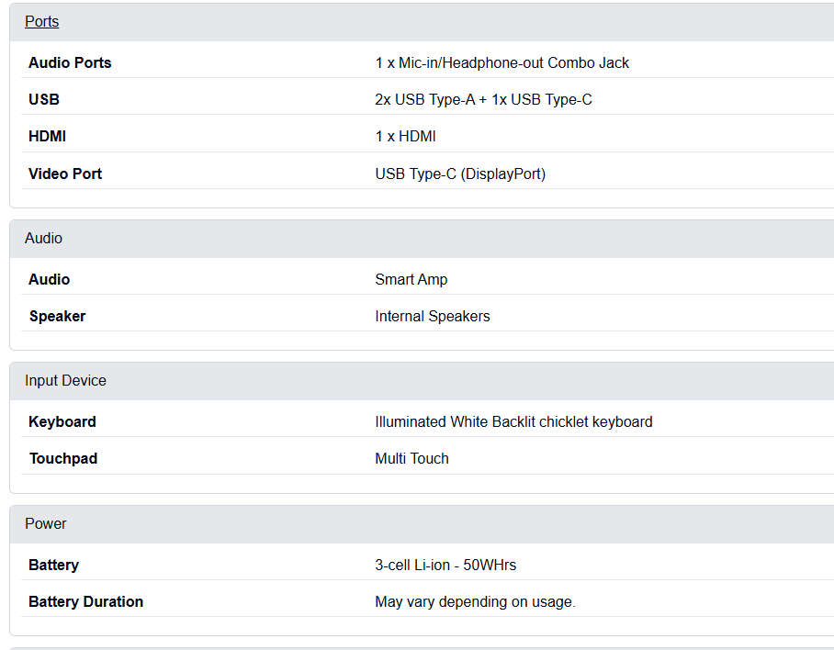The width and height of the screenshot is (834, 650).
Task: Click the underlined Ports section heading
Action: [41, 22]
